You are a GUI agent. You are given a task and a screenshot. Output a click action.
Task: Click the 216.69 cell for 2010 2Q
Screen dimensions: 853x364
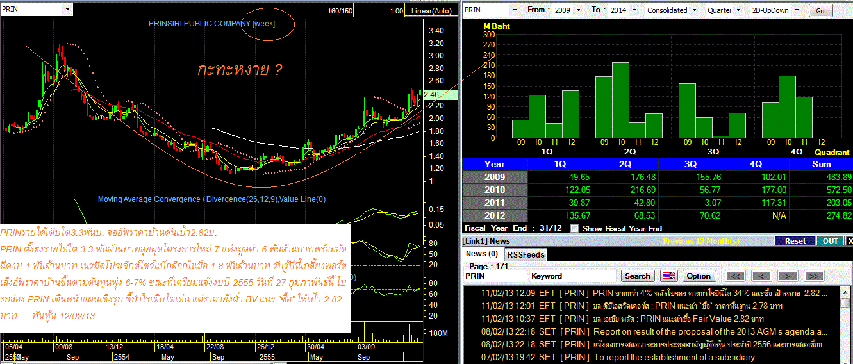click(625, 190)
